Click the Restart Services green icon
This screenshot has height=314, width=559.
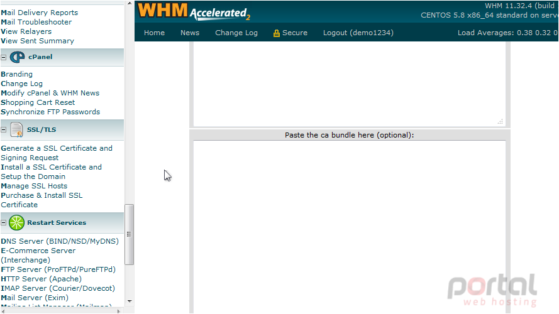click(16, 223)
